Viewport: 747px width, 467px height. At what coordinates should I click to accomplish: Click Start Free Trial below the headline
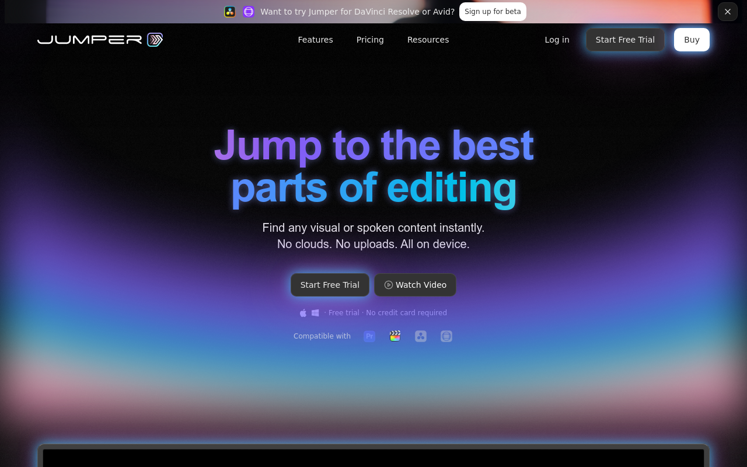pos(330,285)
